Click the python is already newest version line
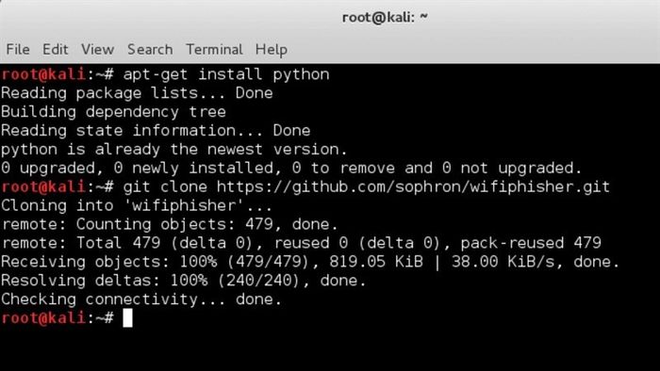 (x=174, y=150)
